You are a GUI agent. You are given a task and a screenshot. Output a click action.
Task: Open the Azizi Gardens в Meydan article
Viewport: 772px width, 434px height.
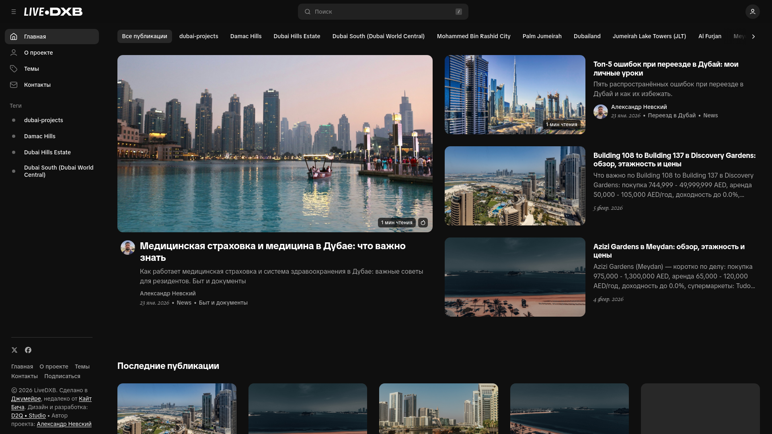tap(669, 251)
